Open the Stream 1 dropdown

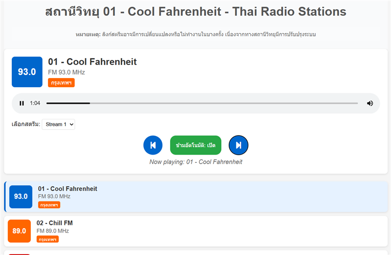[58, 124]
